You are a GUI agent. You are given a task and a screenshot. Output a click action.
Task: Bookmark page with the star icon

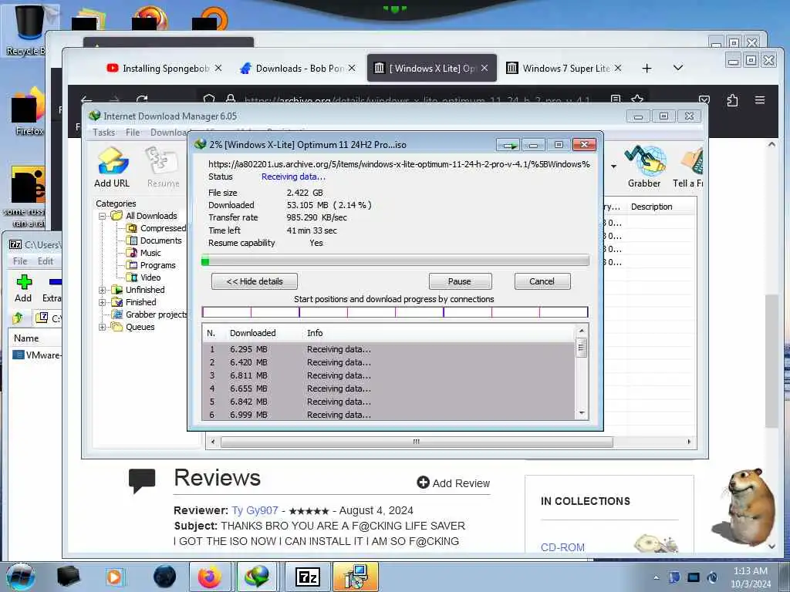click(636, 99)
